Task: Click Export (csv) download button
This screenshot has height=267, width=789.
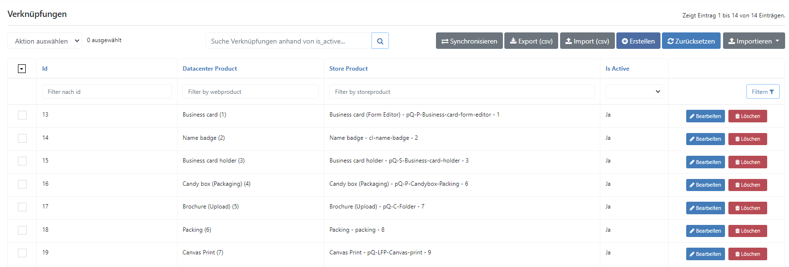Action: point(531,41)
